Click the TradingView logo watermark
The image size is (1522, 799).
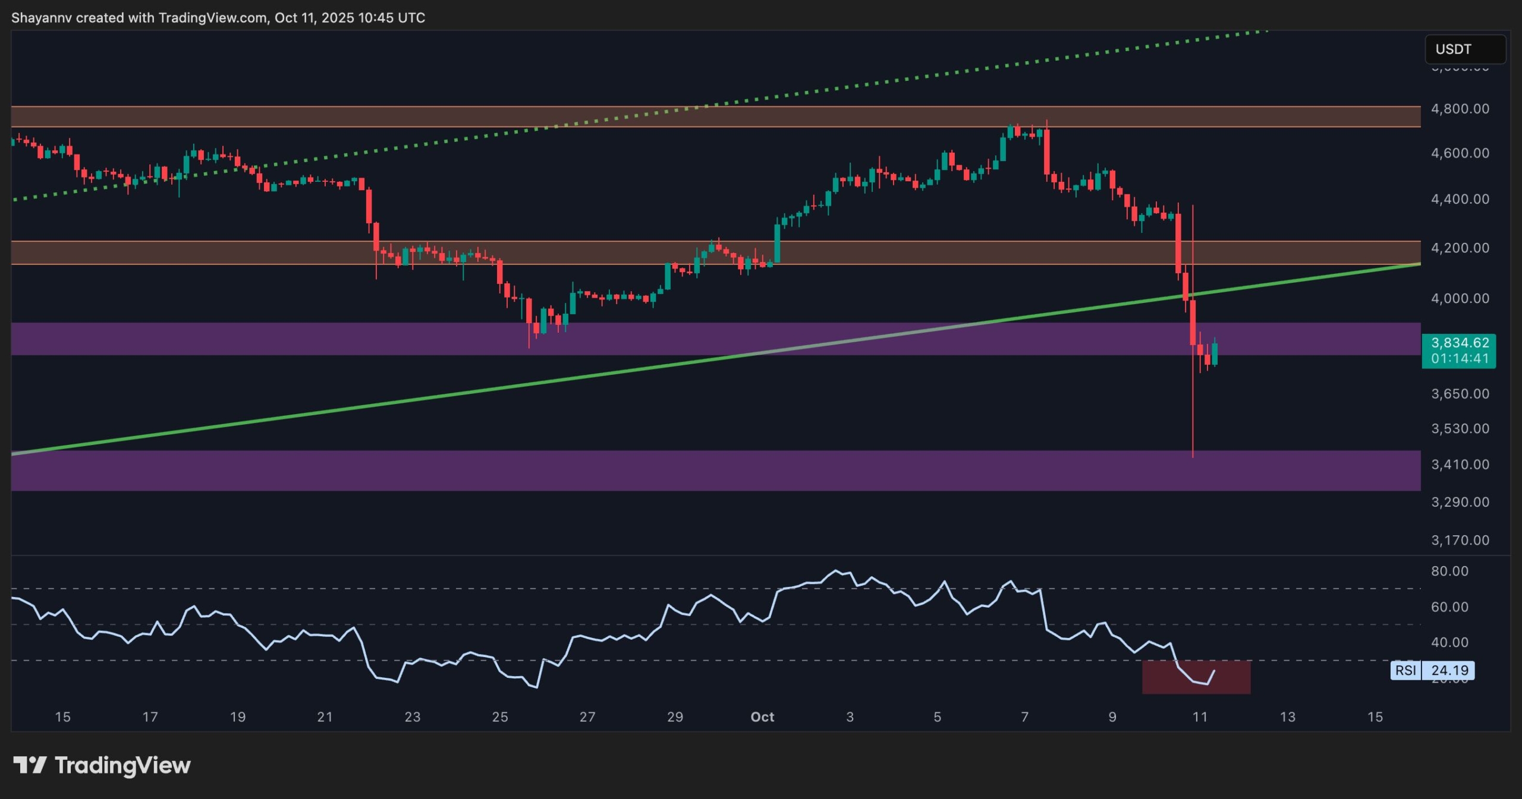coord(101,765)
